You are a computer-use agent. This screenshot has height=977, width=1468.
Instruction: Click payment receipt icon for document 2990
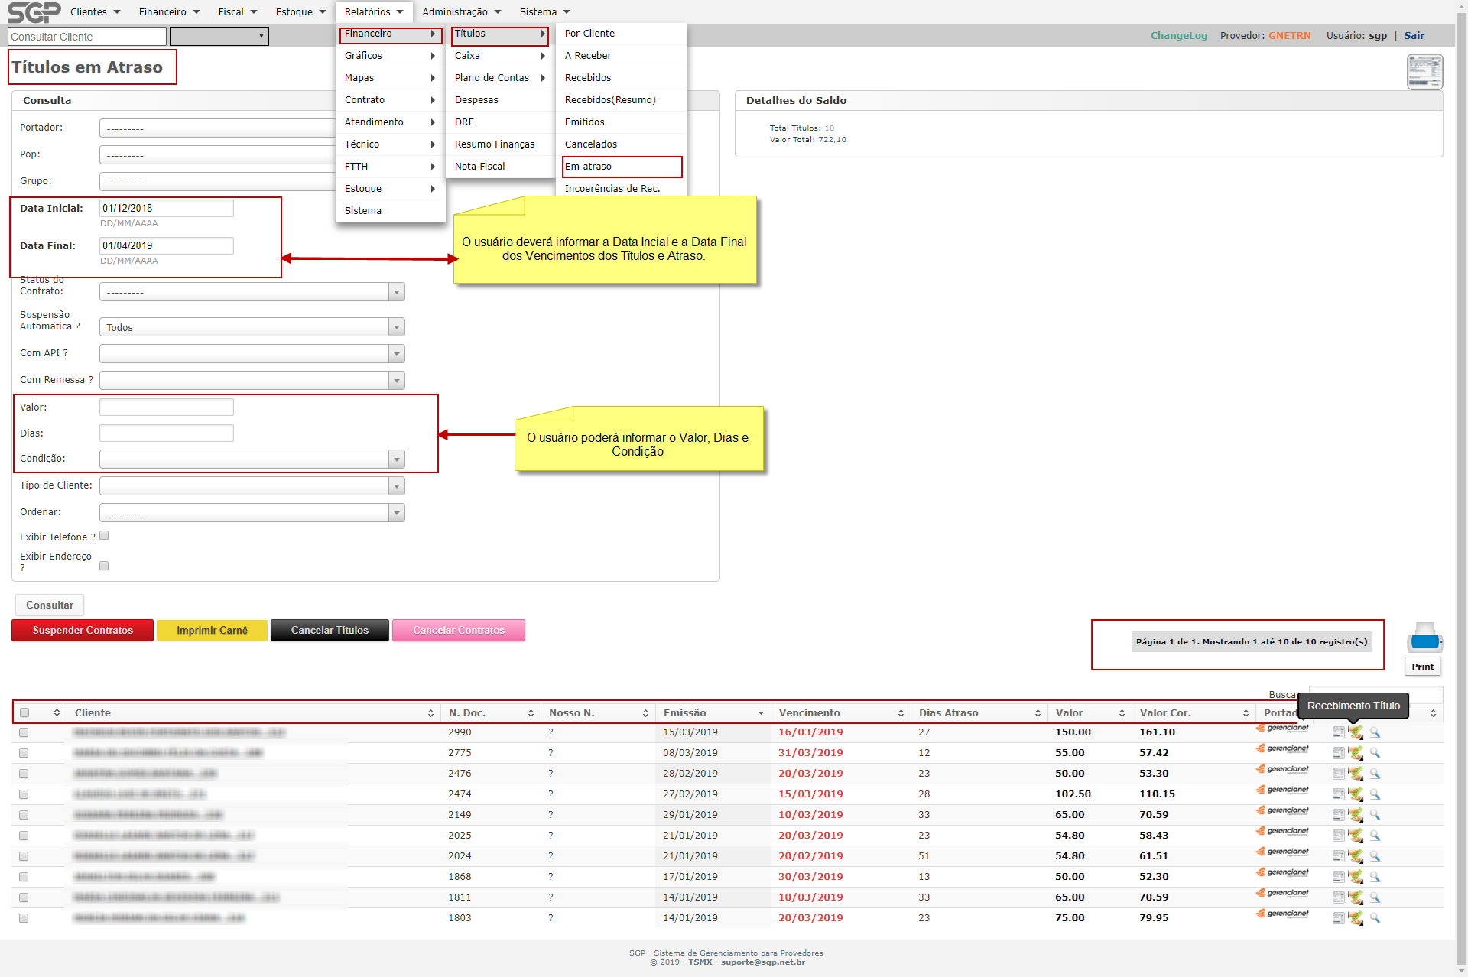pos(1356,732)
